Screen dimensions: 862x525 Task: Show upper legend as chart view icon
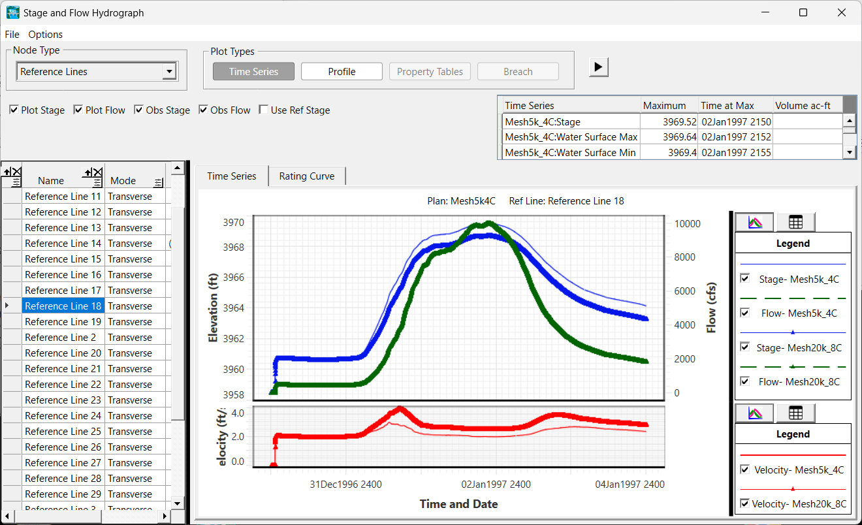click(754, 222)
